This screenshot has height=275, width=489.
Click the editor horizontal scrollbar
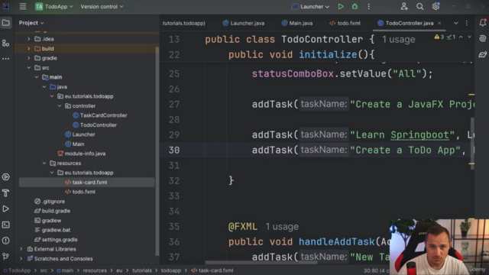click(x=261, y=263)
